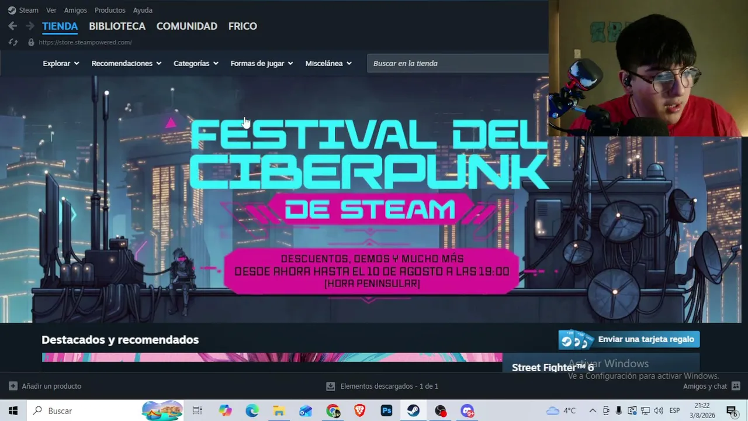Open the Formas de jugar dropdown
The height and width of the screenshot is (421, 748).
[x=262, y=63]
